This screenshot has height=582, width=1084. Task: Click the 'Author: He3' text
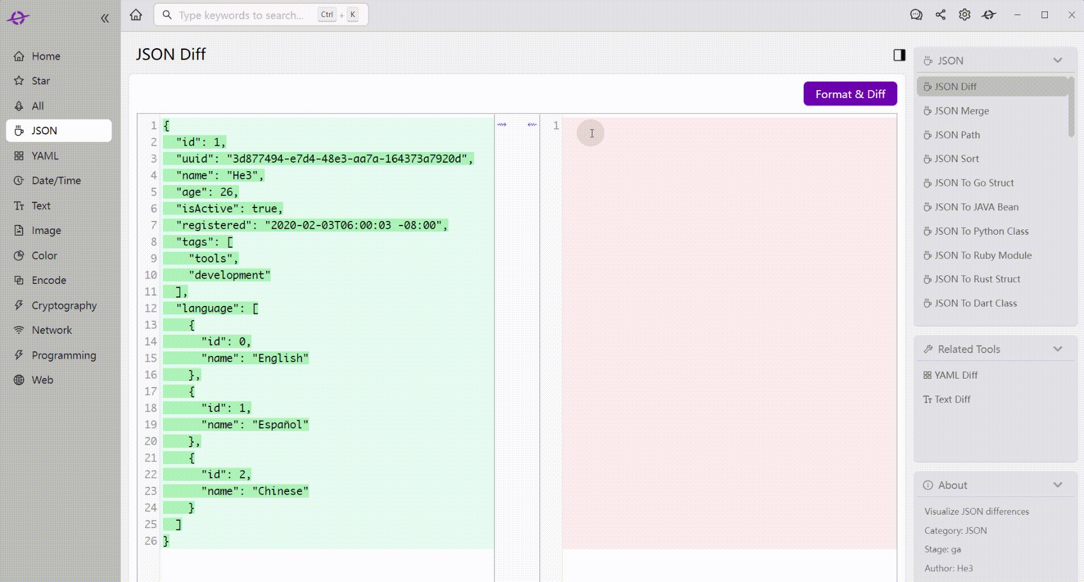[x=949, y=568]
